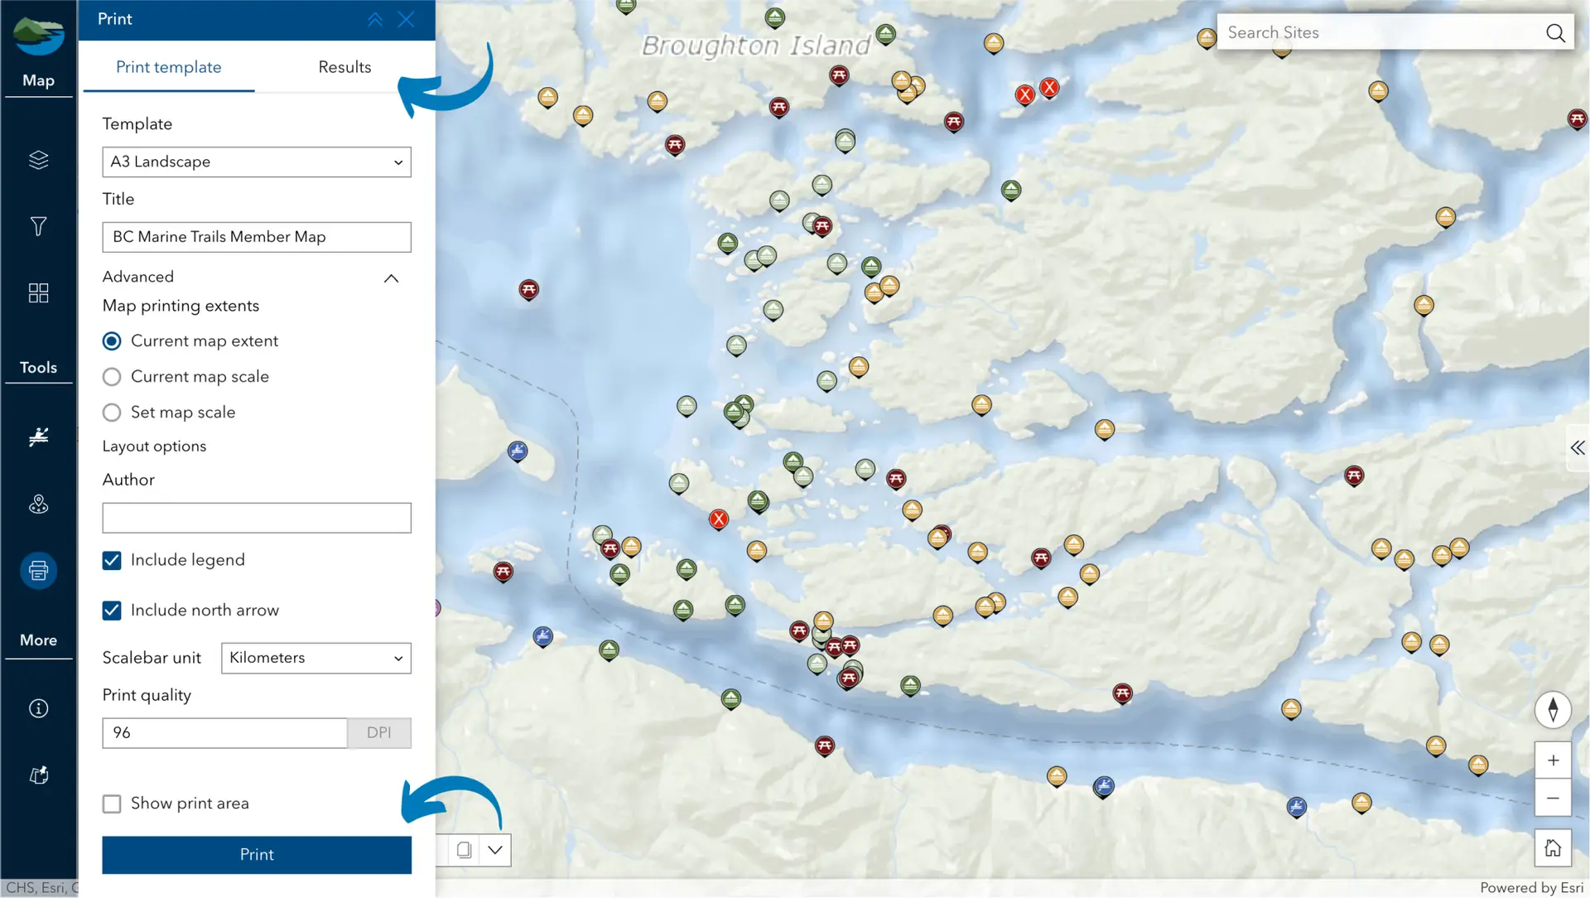Select the Current map scale radio option
The height and width of the screenshot is (898, 1590).
pos(112,377)
